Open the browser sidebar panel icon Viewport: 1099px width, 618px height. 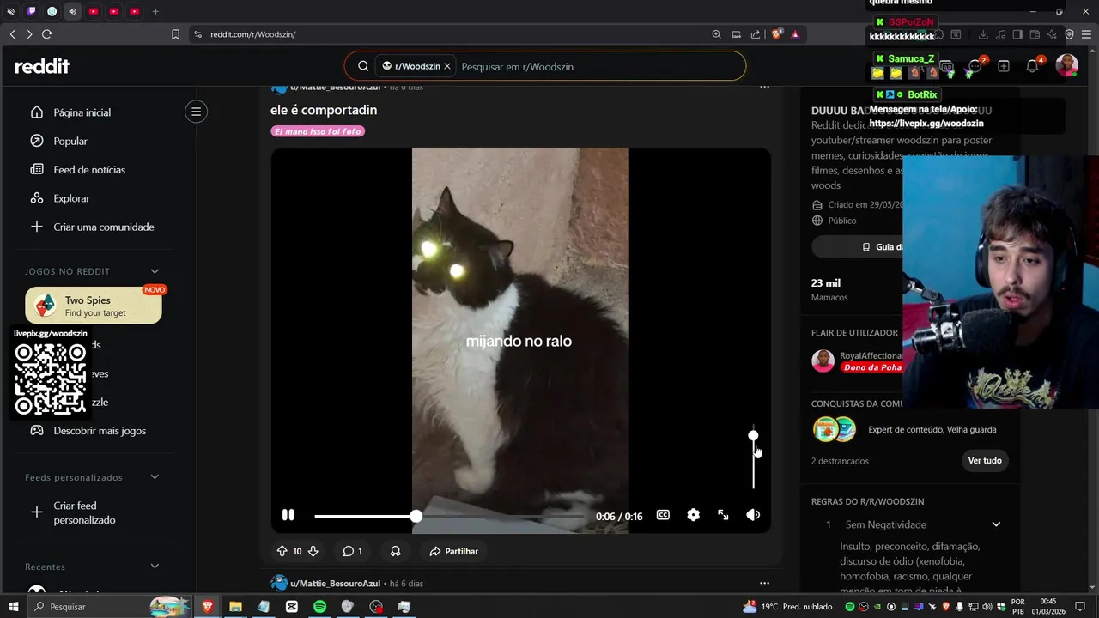coord(1017,34)
